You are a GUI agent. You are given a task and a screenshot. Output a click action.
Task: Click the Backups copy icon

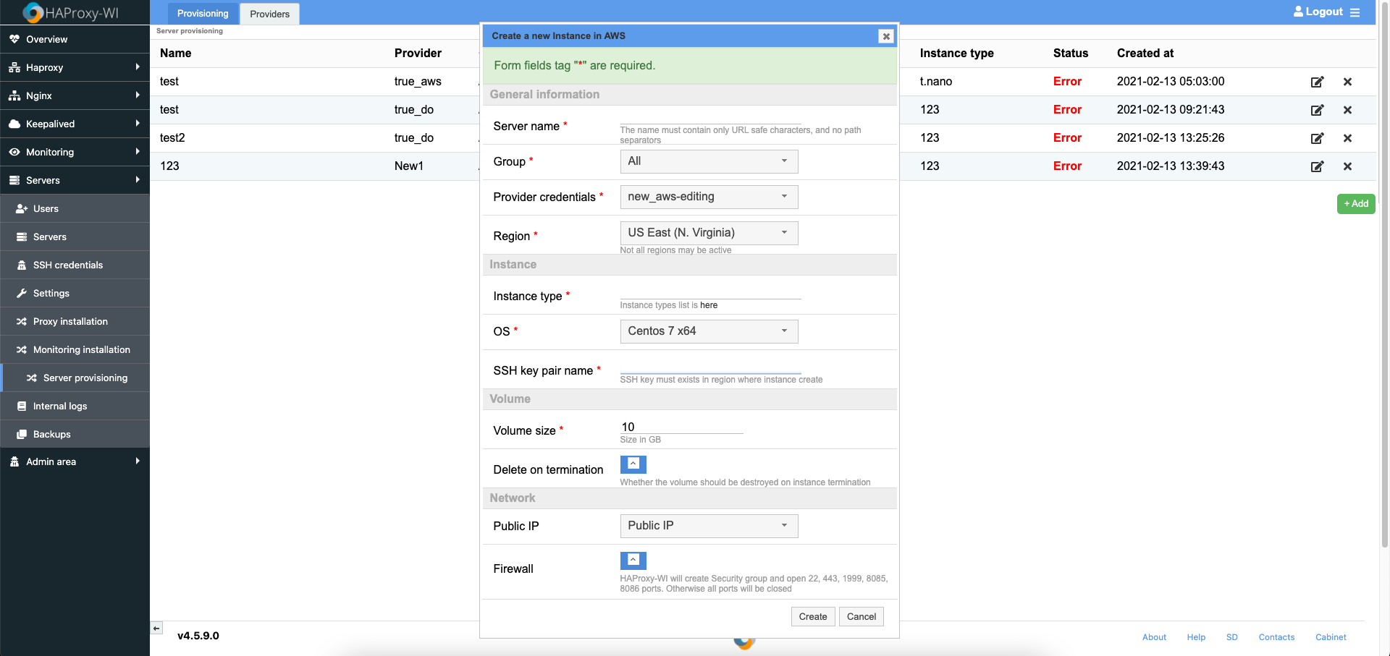22,434
